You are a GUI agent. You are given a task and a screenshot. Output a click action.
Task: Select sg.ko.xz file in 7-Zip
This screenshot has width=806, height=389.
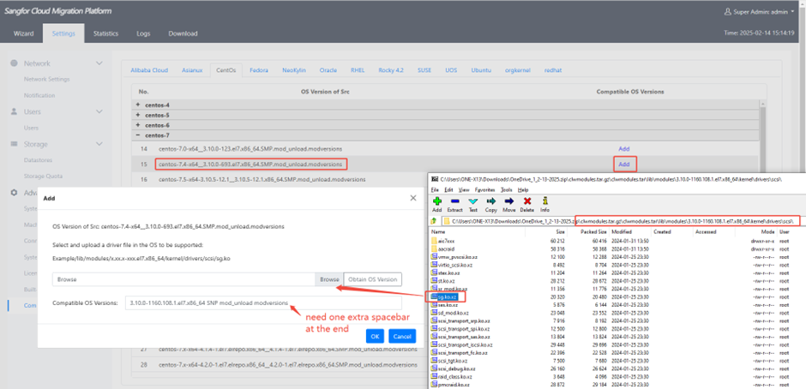click(446, 297)
